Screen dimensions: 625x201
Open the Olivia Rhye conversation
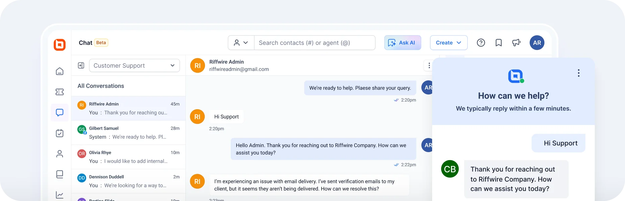[128, 157]
